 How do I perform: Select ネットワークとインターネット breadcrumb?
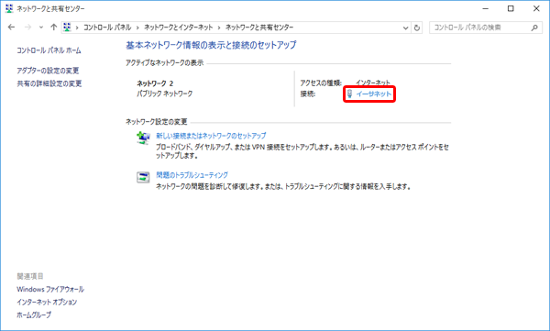click(x=178, y=28)
